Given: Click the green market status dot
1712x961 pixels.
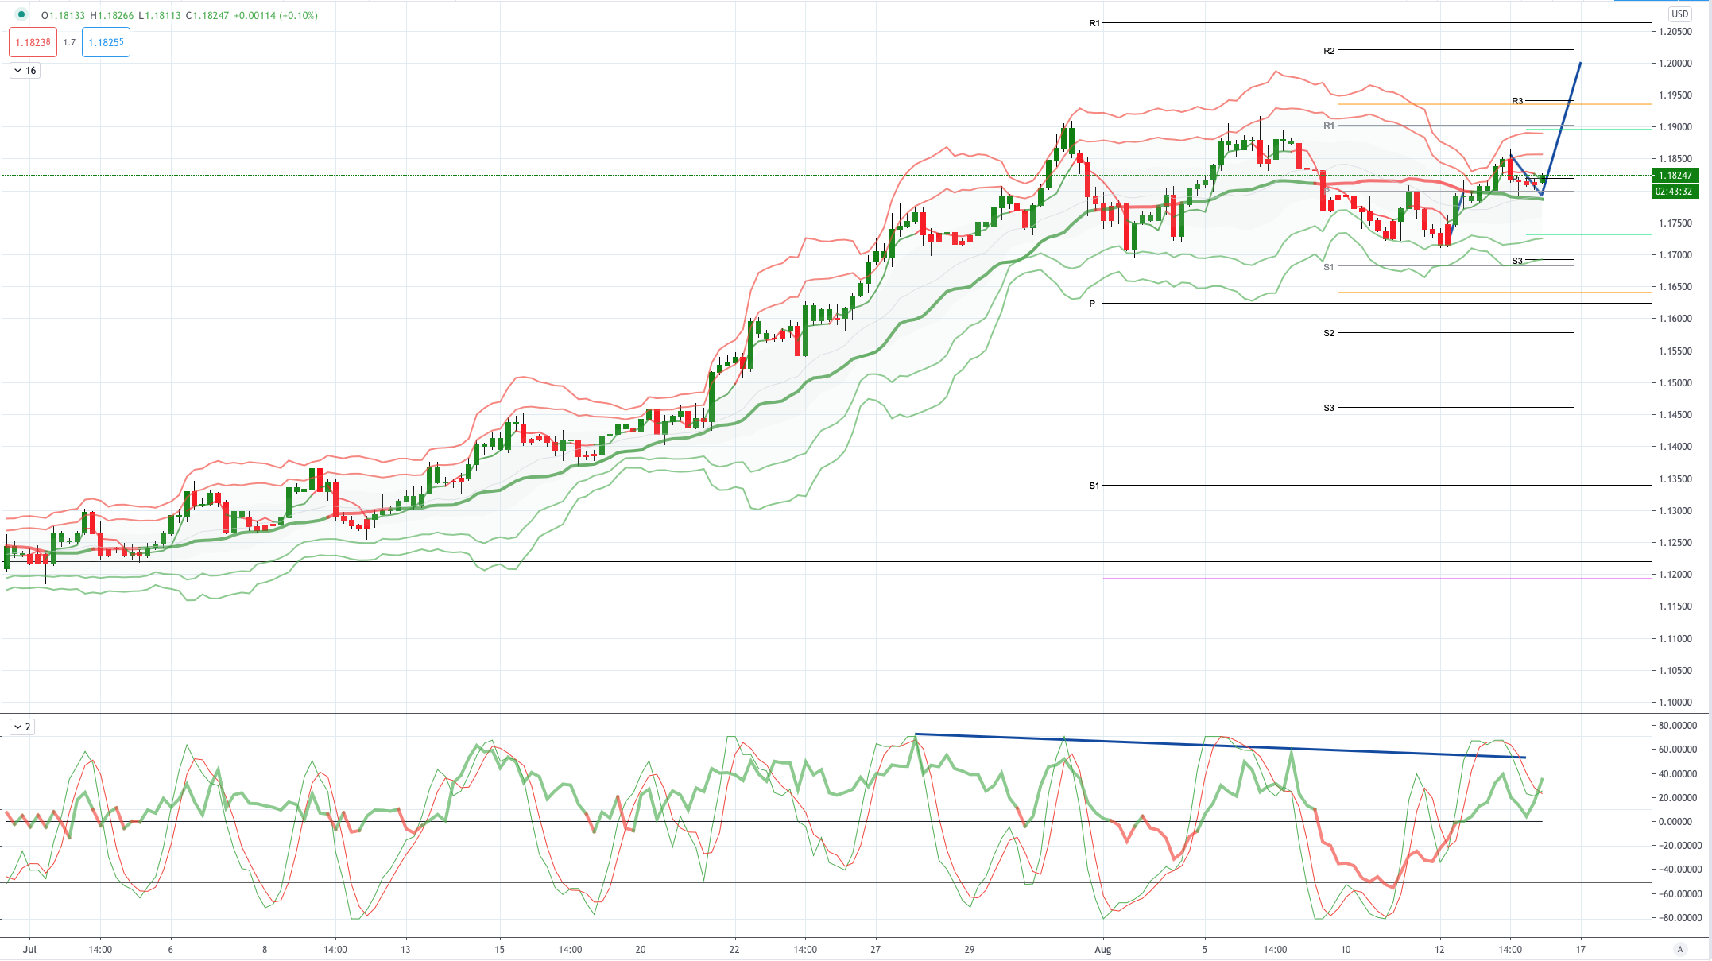Looking at the screenshot, I should tap(21, 15).
